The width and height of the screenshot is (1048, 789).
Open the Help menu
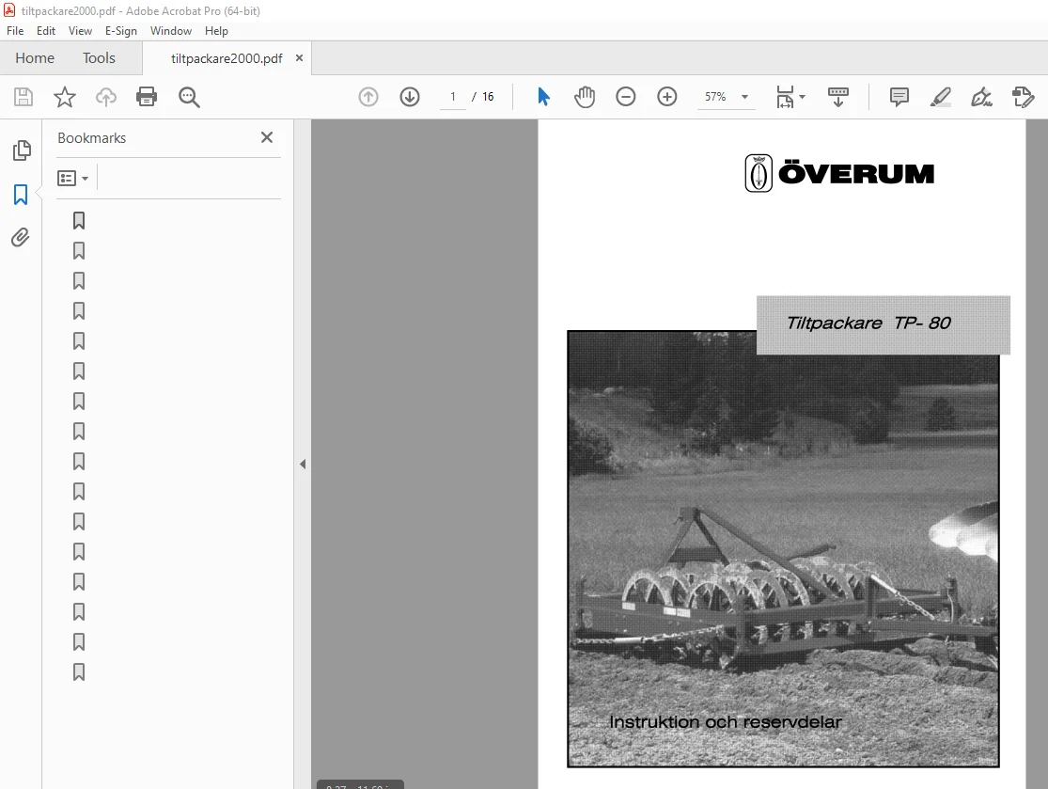pyautogui.click(x=216, y=31)
